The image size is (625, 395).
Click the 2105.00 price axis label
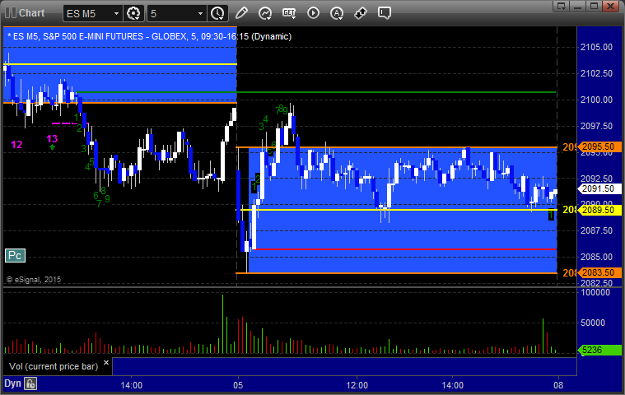[596, 47]
